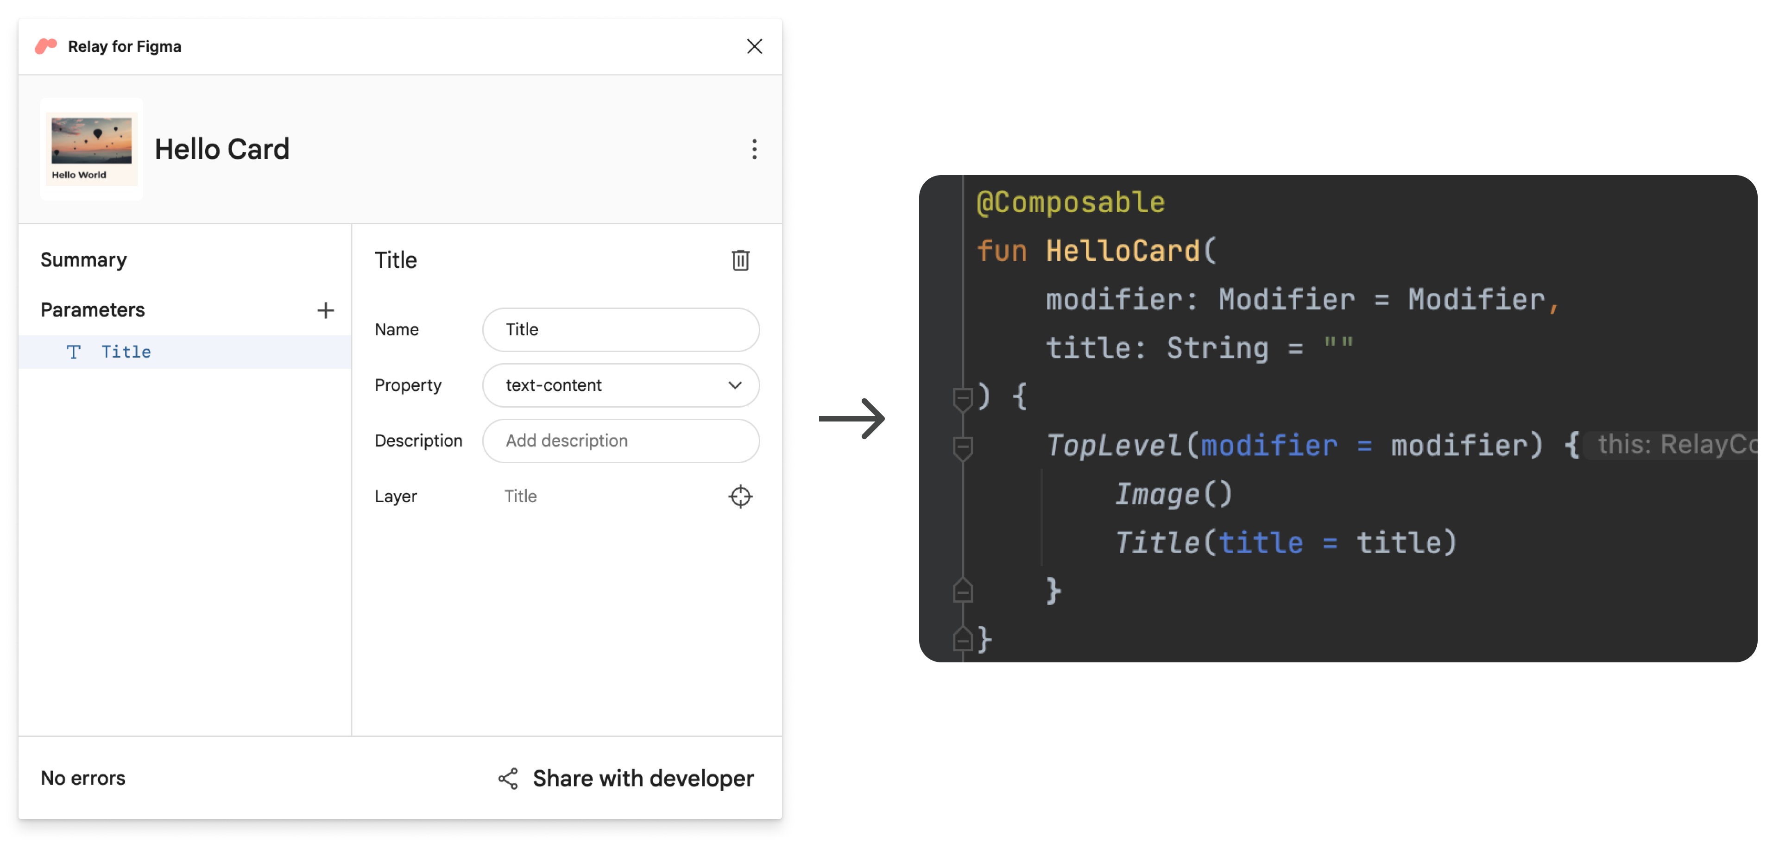Close the Relay for Figma panel
The height and width of the screenshot is (843, 1779).
(x=752, y=45)
